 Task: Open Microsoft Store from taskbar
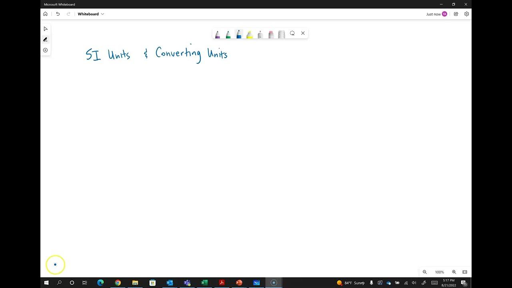click(152, 283)
